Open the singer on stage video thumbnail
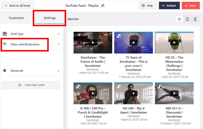This screenshot has height=129, width=203. pyautogui.click(x=133, y=43)
